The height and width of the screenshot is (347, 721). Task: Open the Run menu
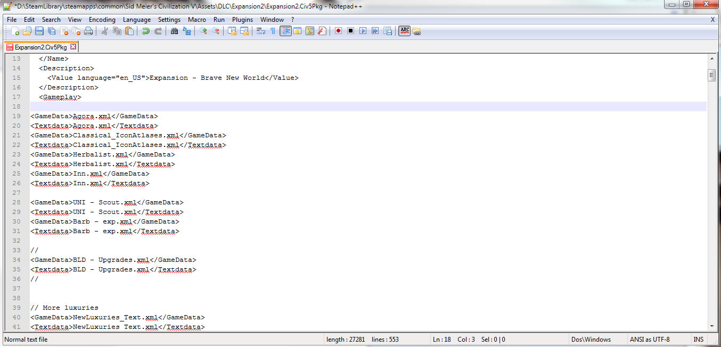pyautogui.click(x=219, y=20)
